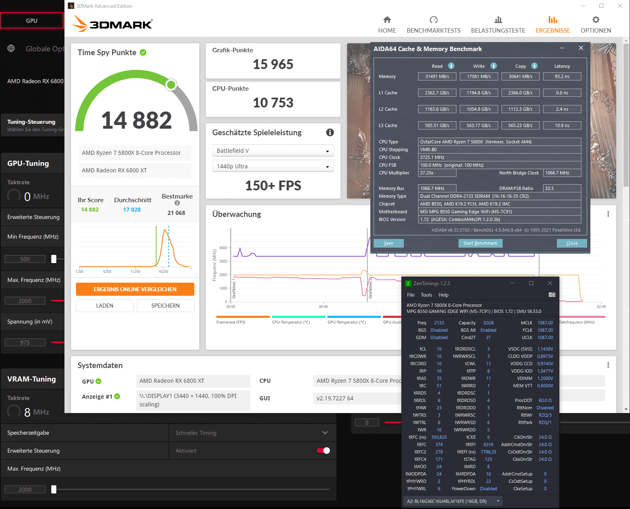Show Bestmarke info tooltip
Screen dimensions: 630x509
177,203
